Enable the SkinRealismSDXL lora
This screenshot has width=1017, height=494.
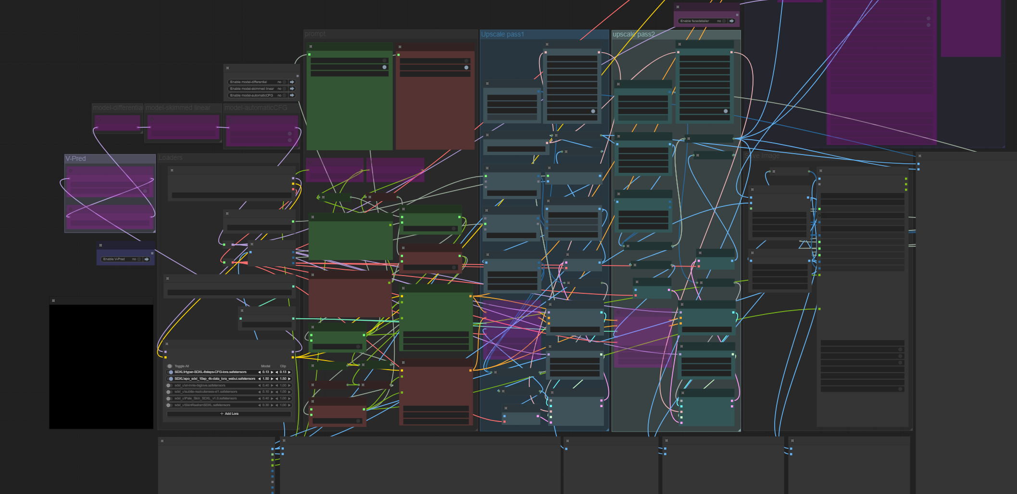click(169, 405)
